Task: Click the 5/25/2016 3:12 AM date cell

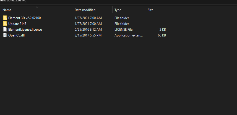Action: 88,30
